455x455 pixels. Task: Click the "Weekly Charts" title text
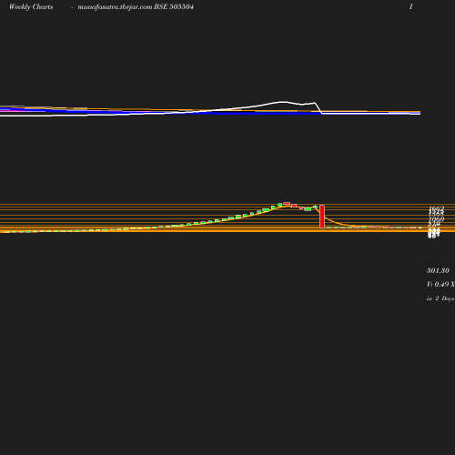point(31,7)
